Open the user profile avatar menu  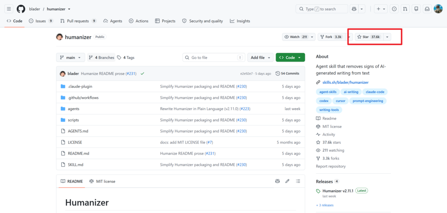click(438, 9)
